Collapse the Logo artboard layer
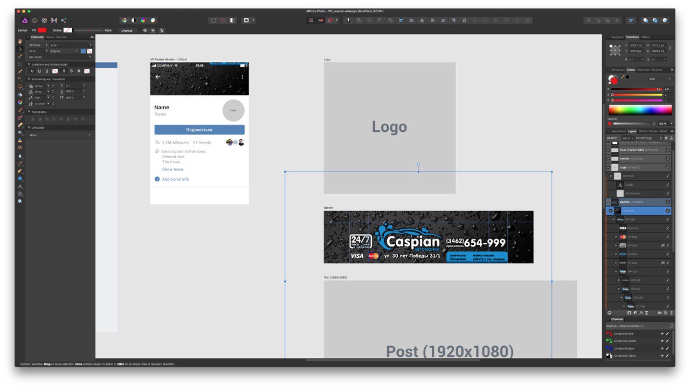 pos(609,167)
